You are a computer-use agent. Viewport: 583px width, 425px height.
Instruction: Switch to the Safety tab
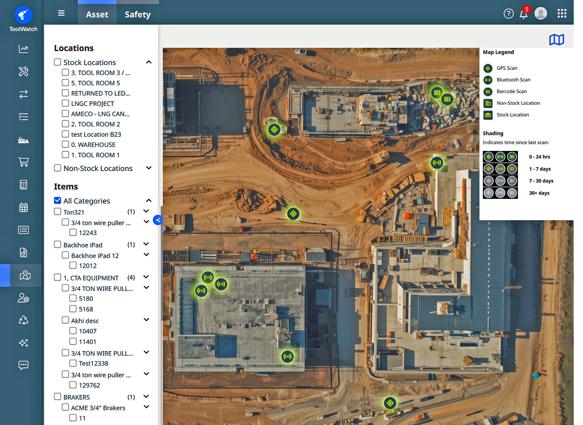[x=138, y=14]
